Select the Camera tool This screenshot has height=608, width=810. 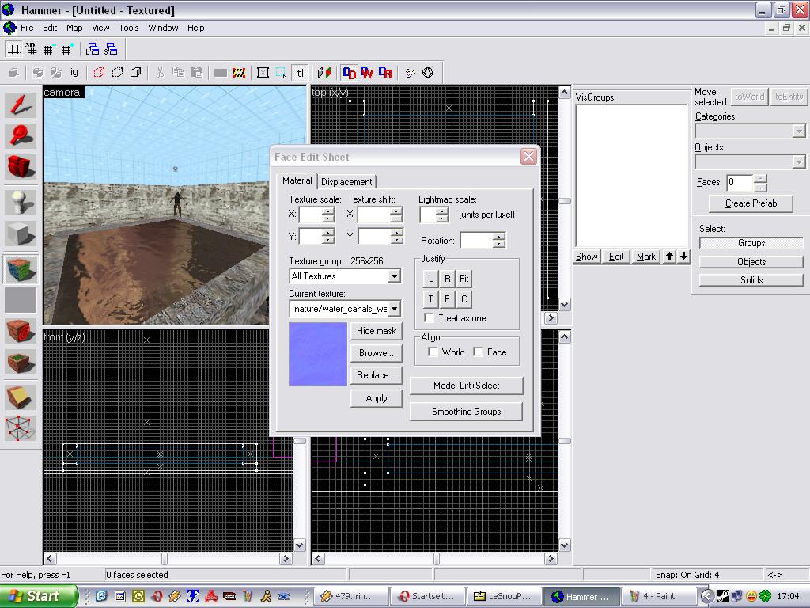[x=21, y=166]
